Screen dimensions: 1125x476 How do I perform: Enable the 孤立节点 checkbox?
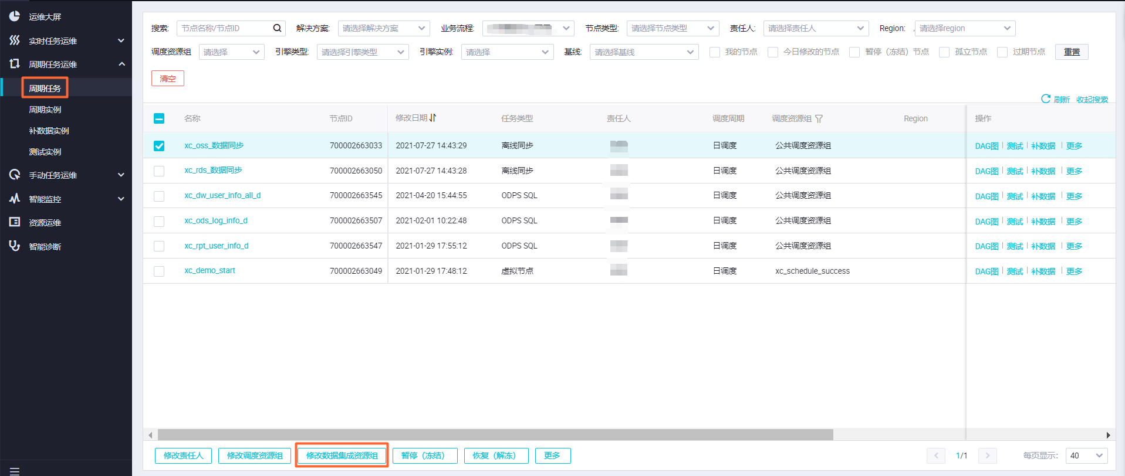pos(944,52)
